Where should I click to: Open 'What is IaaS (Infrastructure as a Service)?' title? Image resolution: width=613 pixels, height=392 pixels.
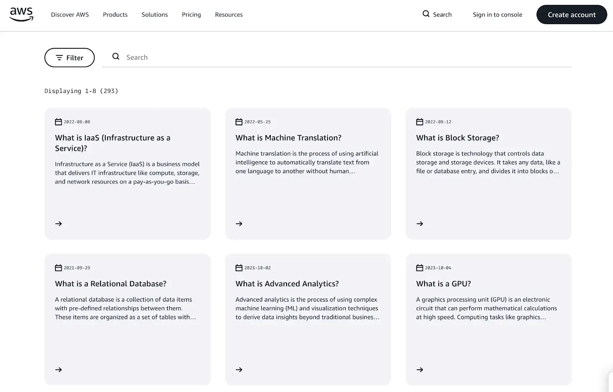click(113, 143)
